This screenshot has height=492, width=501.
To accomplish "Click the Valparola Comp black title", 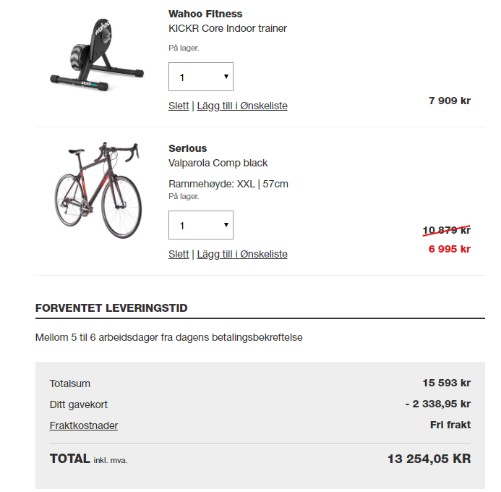I will point(218,163).
